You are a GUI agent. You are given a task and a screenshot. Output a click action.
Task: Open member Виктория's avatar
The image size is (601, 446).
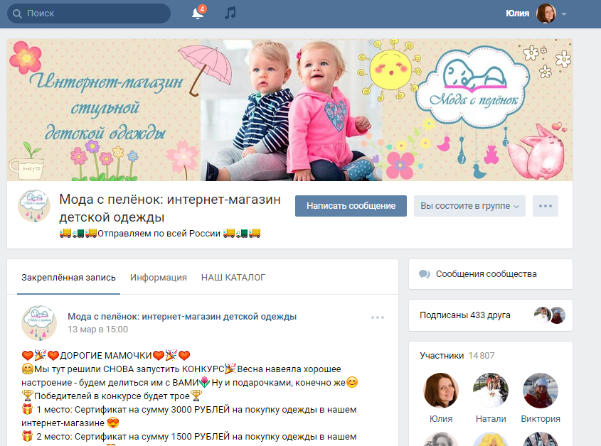[x=541, y=391]
